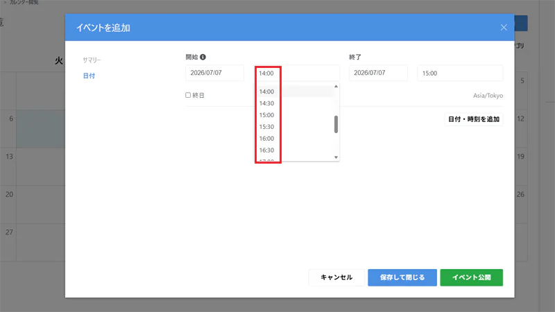Click the キャンセル button

tap(336, 277)
